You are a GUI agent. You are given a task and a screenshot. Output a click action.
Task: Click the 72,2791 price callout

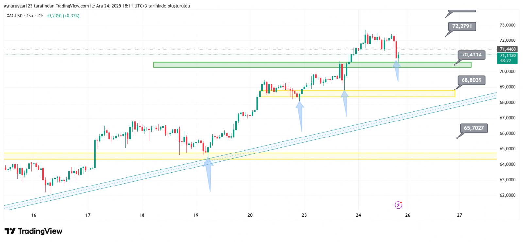(462, 26)
